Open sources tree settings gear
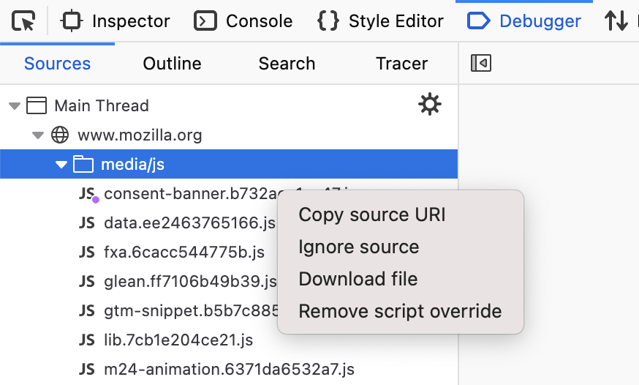639x385 pixels. coord(430,105)
